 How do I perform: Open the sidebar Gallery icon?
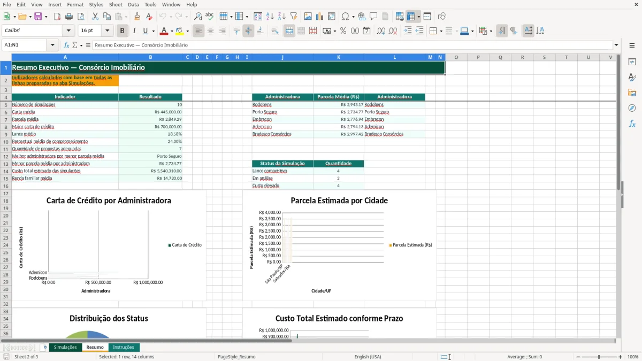point(632,93)
